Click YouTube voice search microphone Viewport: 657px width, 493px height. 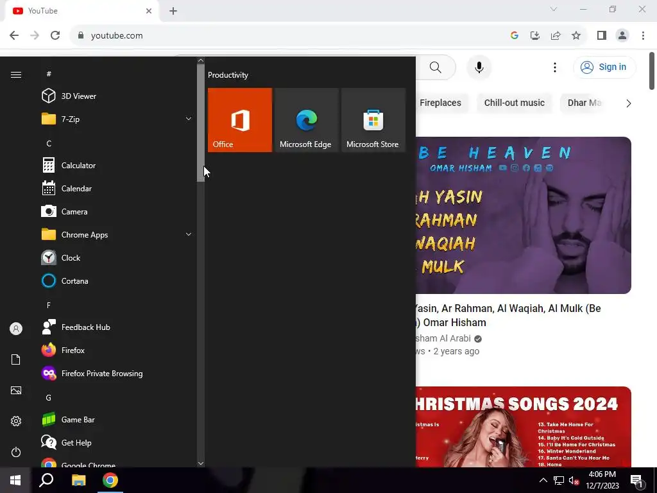[x=479, y=67]
